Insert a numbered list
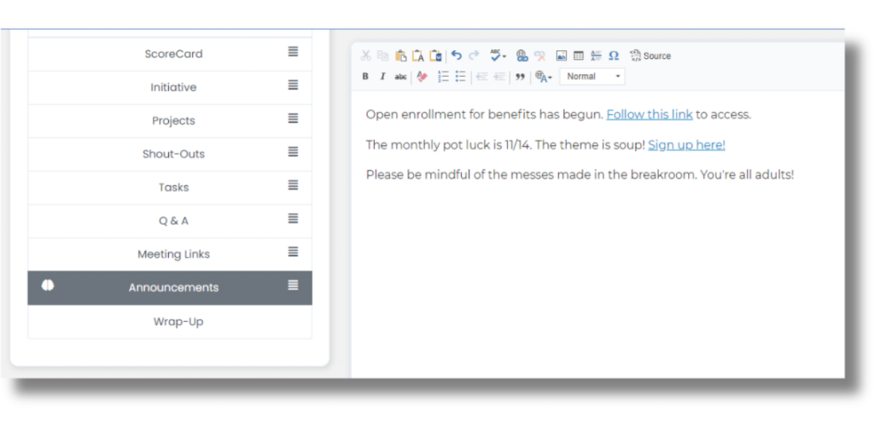The image size is (874, 437). [x=443, y=77]
